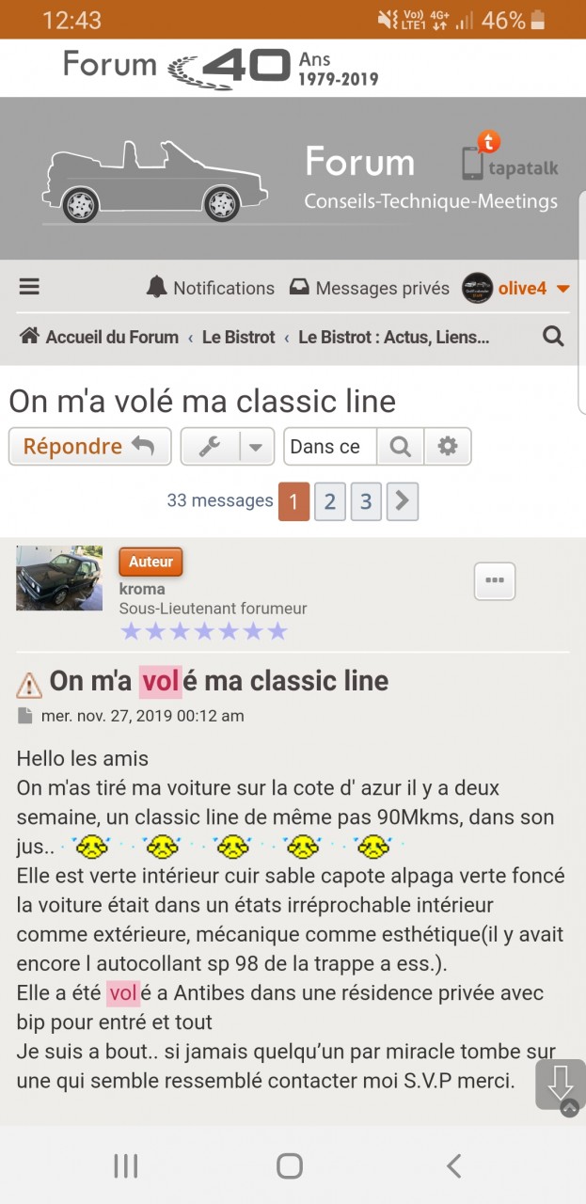Image resolution: width=586 pixels, height=1204 pixels.
Task: Expand olive4 user account menu
Action: click(517, 288)
